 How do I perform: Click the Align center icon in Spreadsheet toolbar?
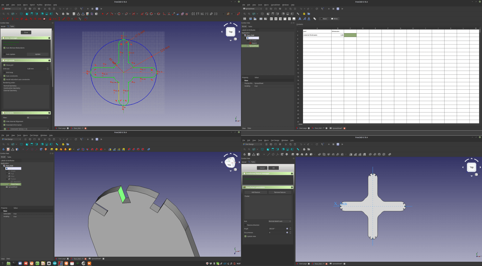[x=276, y=19]
